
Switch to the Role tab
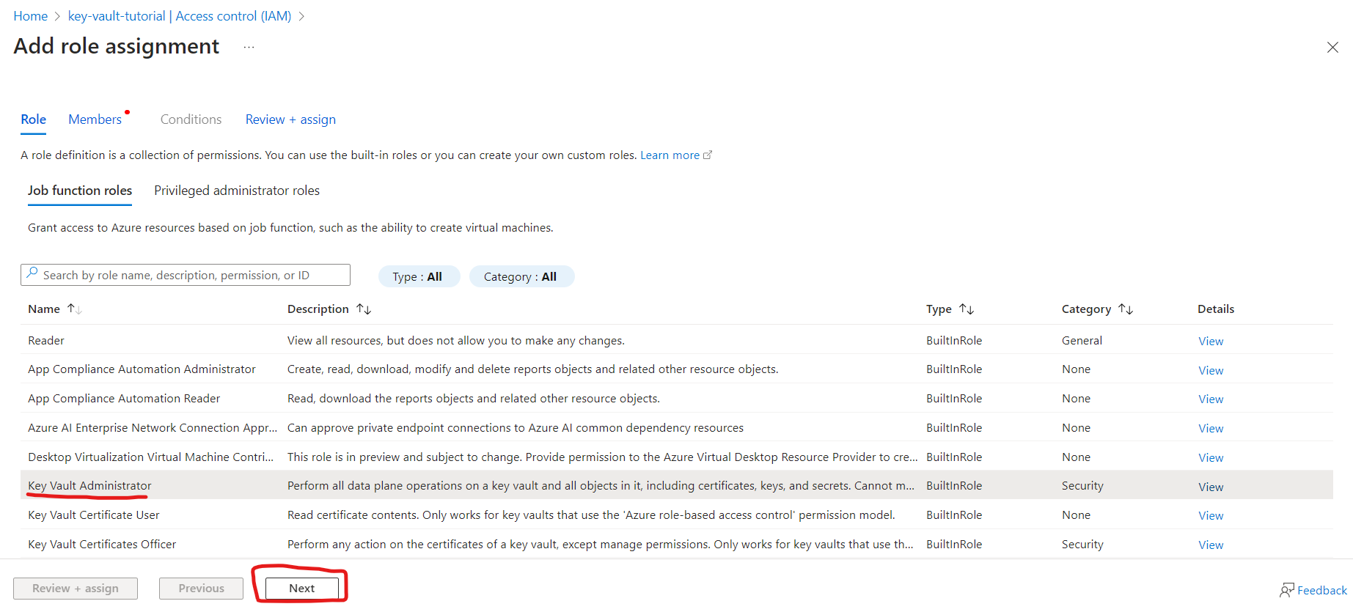point(34,119)
